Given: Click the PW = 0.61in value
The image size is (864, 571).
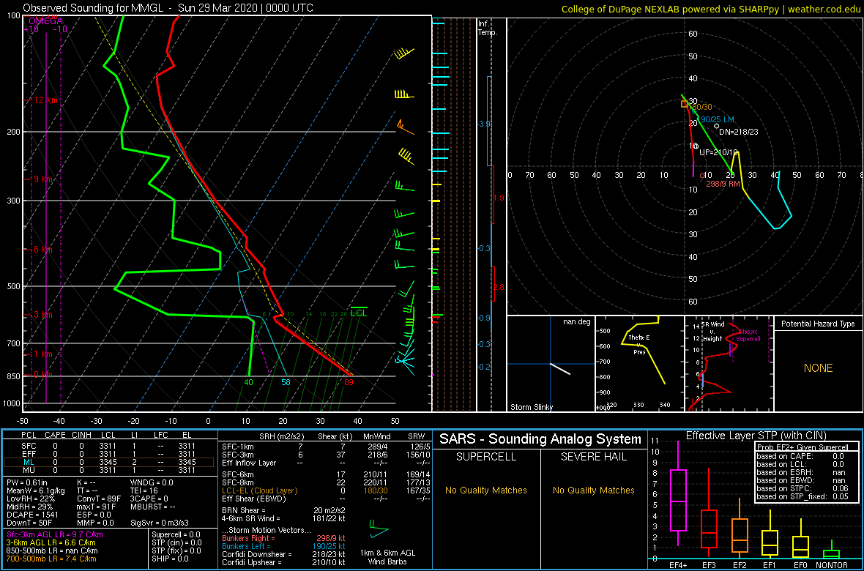Looking at the screenshot, I should [27, 483].
